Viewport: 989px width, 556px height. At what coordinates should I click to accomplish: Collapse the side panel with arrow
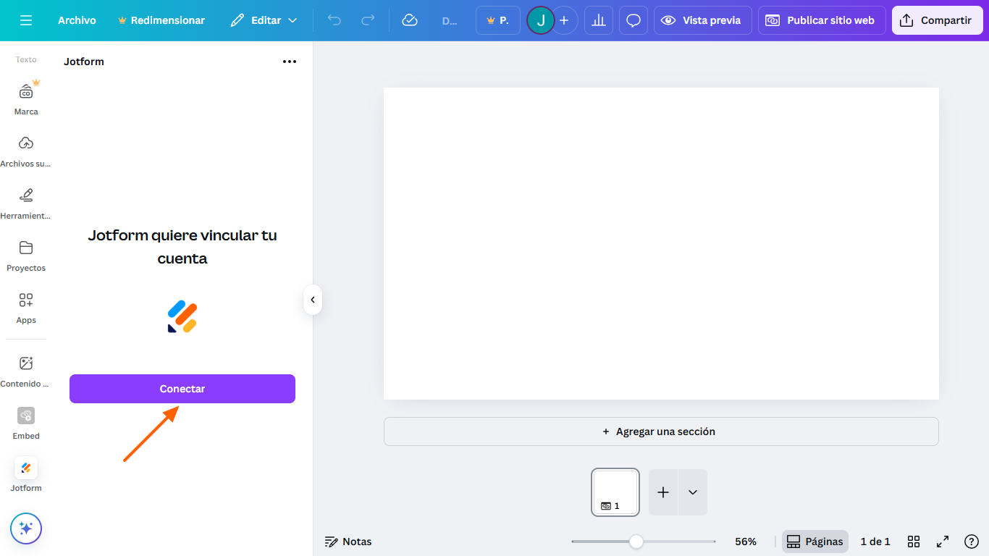(313, 300)
